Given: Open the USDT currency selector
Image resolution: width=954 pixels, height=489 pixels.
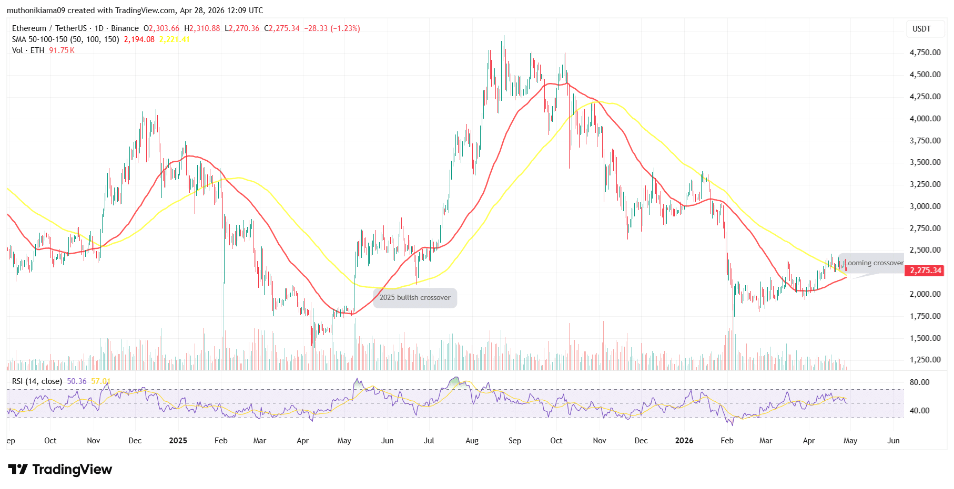Looking at the screenshot, I should pyautogui.click(x=921, y=29).
